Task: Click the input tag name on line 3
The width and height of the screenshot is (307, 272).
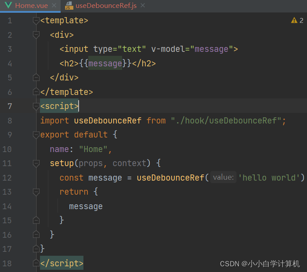Action: click(x=76, y=49)
